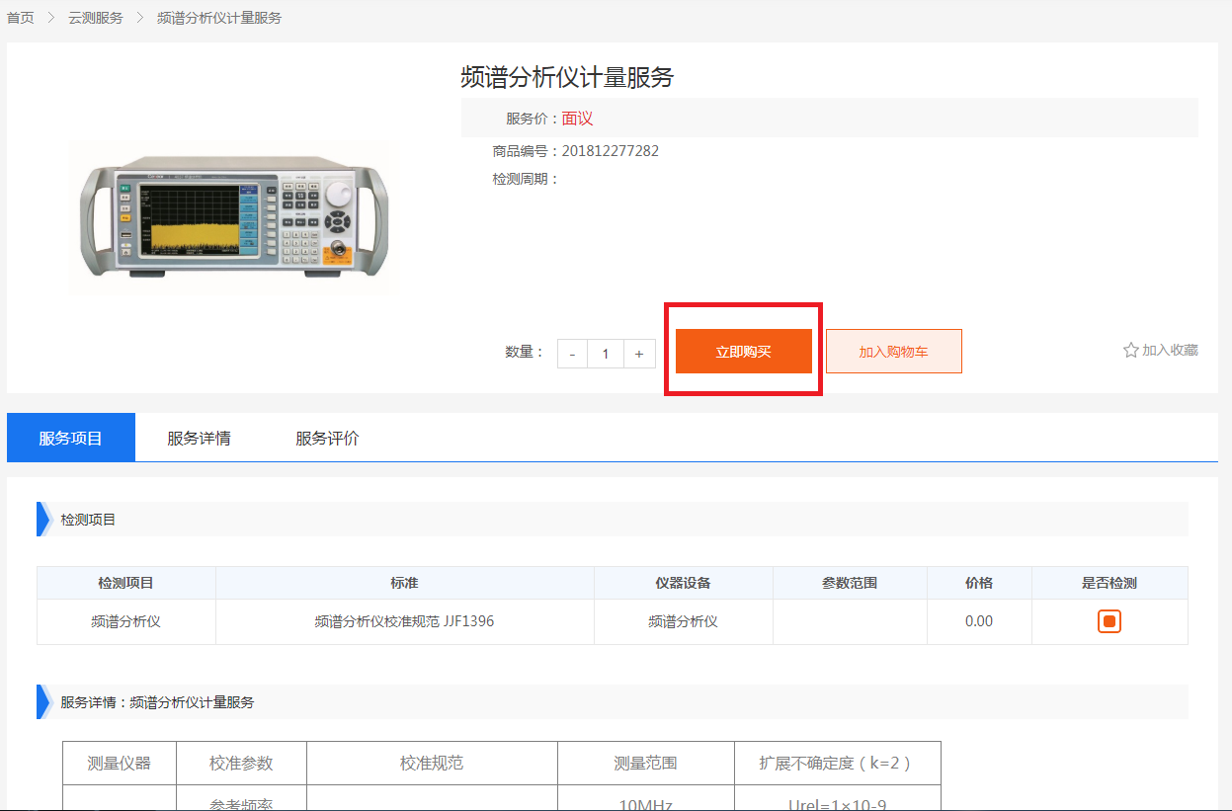Open the 服务评价 tab

[x=327, y=438]
